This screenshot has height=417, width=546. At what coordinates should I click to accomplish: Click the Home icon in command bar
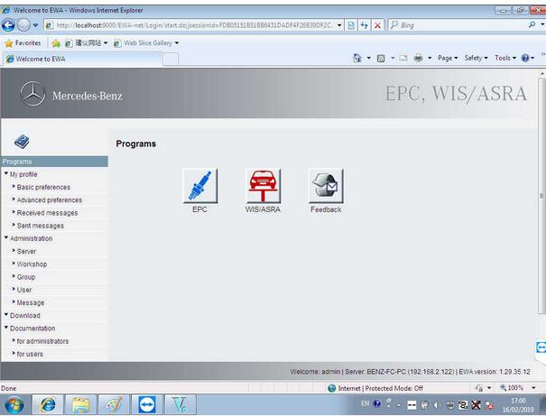pos(357,58)
